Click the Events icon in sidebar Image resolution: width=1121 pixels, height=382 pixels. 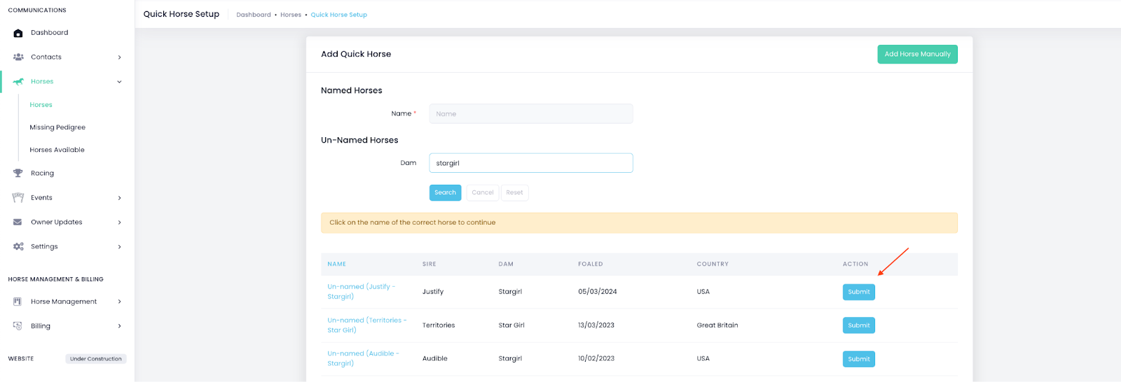tap(18, 198)
